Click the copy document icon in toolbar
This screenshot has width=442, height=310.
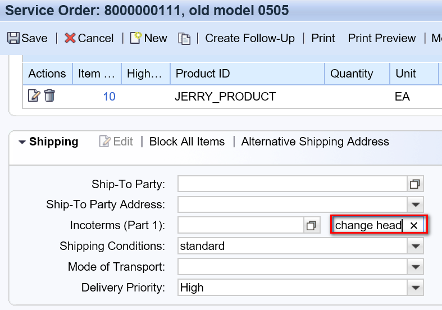[184, 39]
